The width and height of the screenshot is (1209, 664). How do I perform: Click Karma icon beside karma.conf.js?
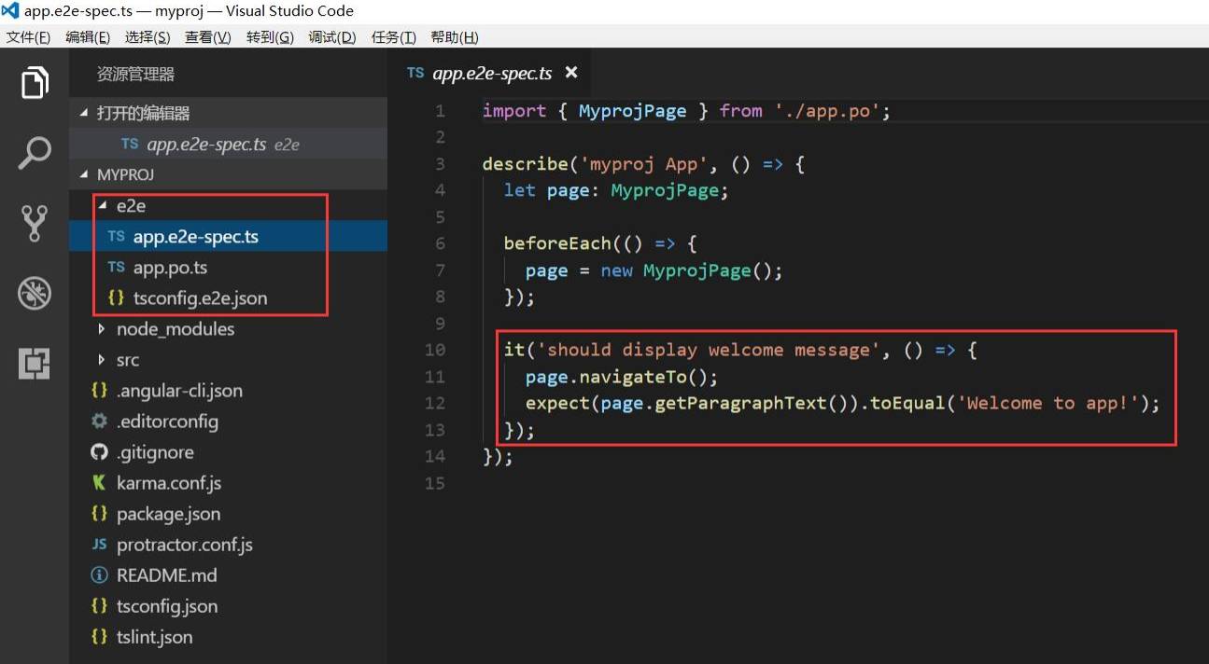click(x=99, y=483)
